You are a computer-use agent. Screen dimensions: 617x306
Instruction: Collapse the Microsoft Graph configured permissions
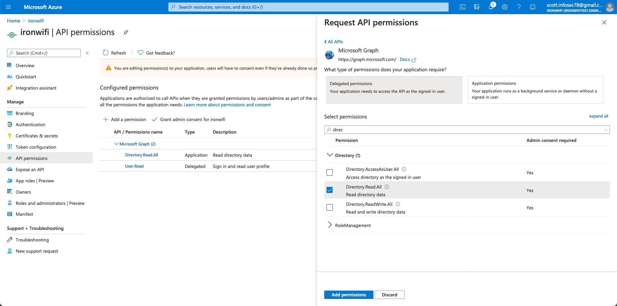pos(116,144)
